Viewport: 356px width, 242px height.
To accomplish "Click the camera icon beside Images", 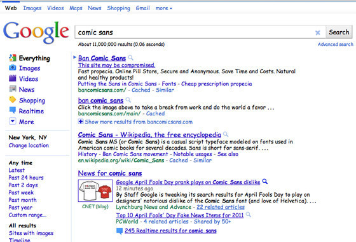I will click(x=13, y=68).
